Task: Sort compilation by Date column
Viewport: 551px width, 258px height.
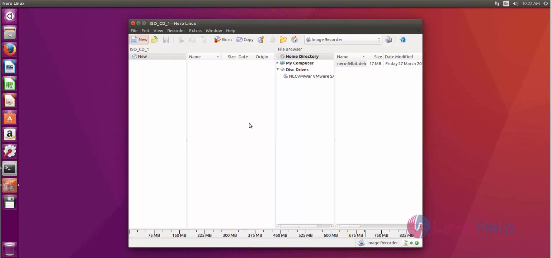Action: click(x=245, y=57)
